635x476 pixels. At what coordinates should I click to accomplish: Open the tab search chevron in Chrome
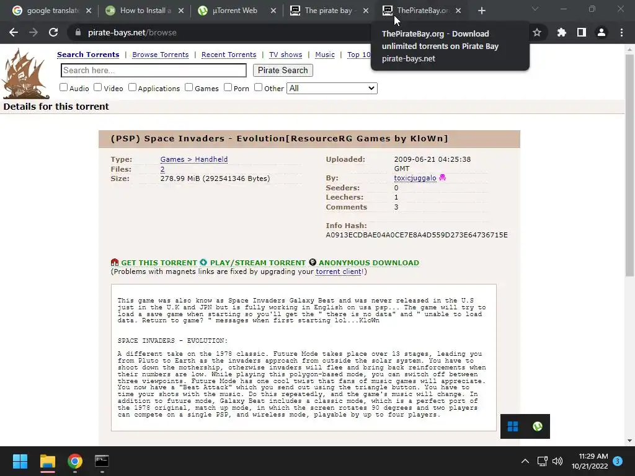[535, 9]
